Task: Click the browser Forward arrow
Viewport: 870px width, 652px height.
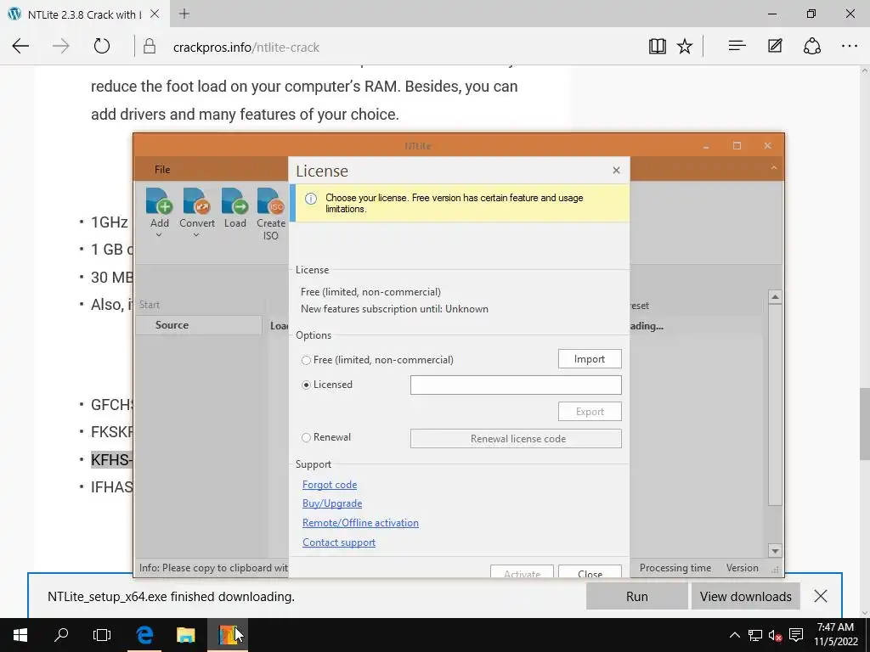Action: tap(60, 47)
